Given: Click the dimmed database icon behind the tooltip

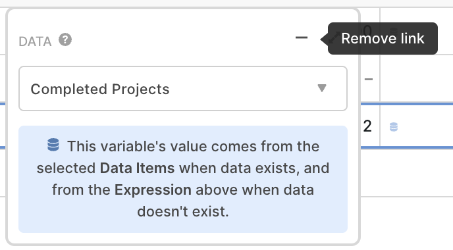Looking at the screenshot, I should click(394, 31).
